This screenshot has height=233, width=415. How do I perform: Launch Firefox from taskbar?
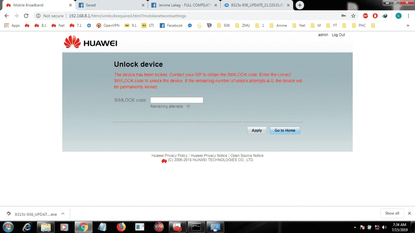121,227
